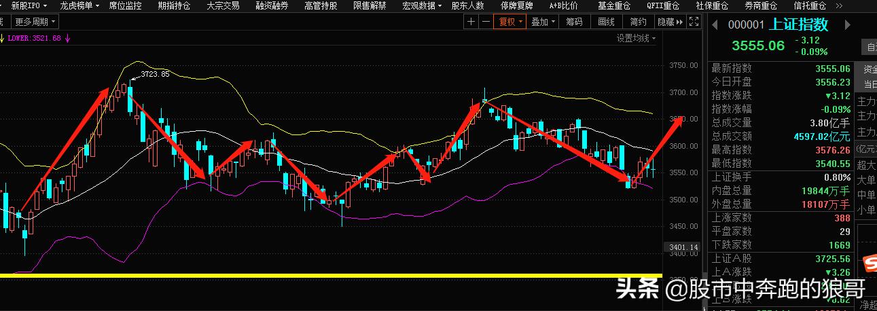Click the zoom out minus icon
This screenshot has height=311, width=877.
486,22
